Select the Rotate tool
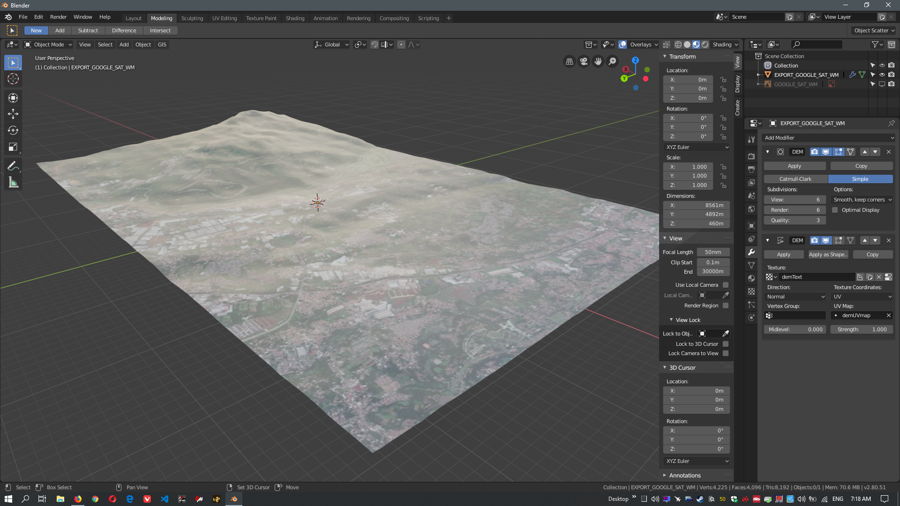Screen dimensions: 900x506 tap(13, 130)
